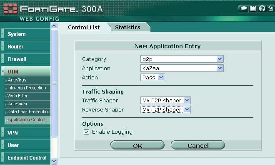This screenshot has width=275, height=165.
Task: Click the Cancel button
Action: pyautogui.click(x=198, y=145)
